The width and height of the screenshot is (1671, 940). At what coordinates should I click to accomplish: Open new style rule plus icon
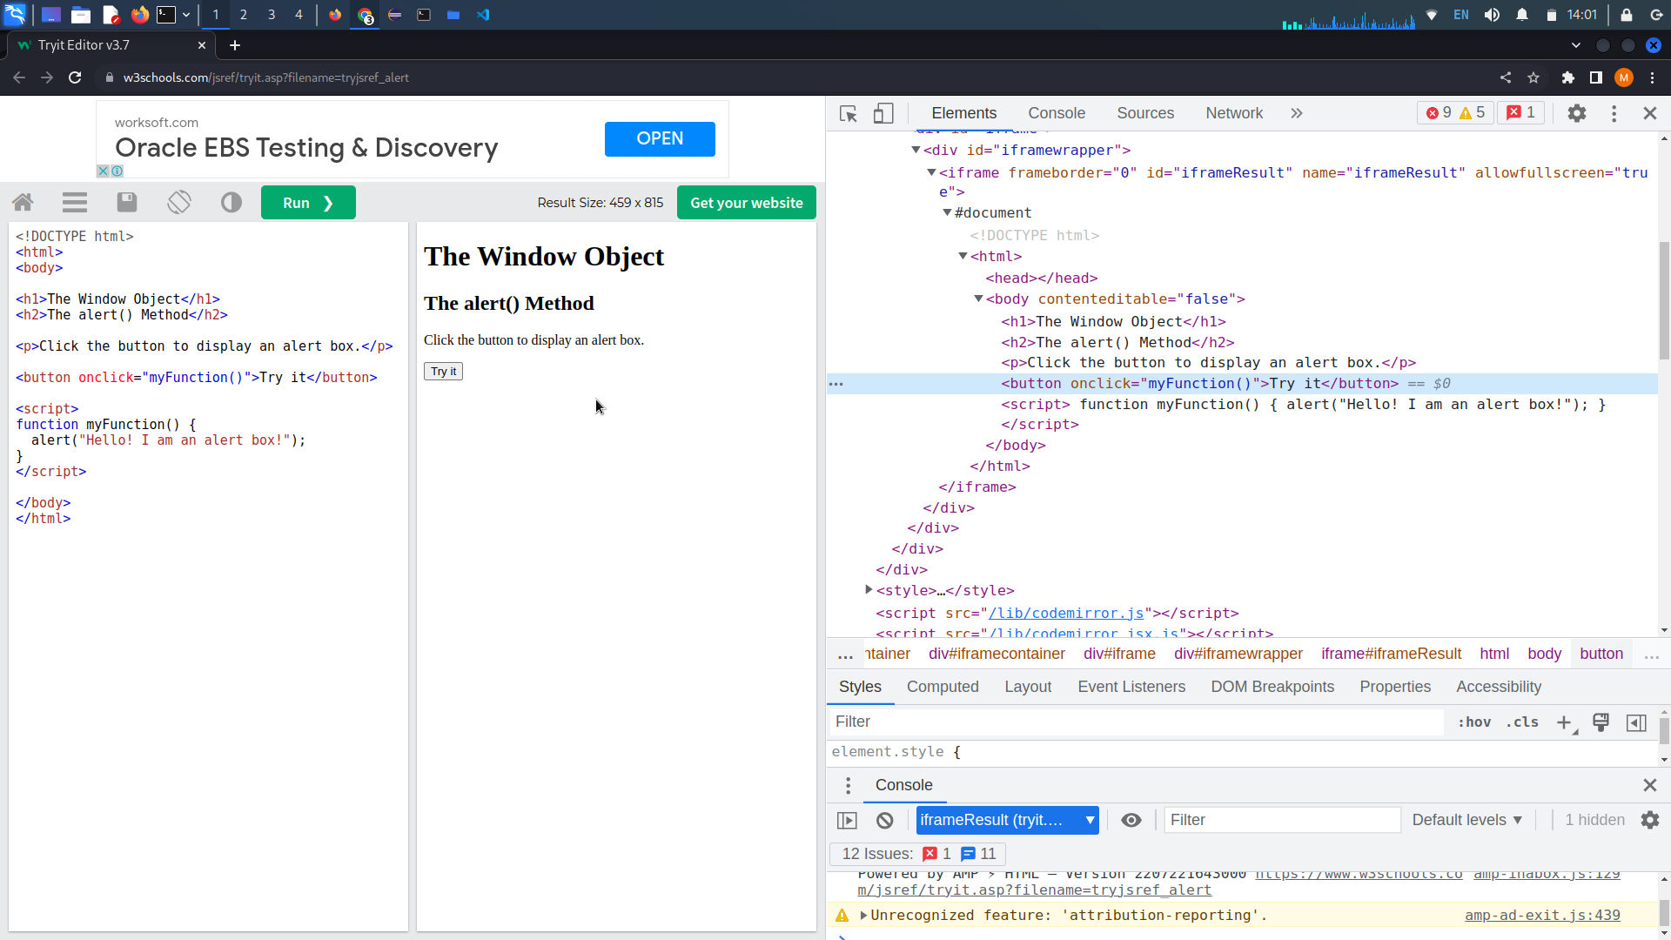click(x=1564, y=722)
